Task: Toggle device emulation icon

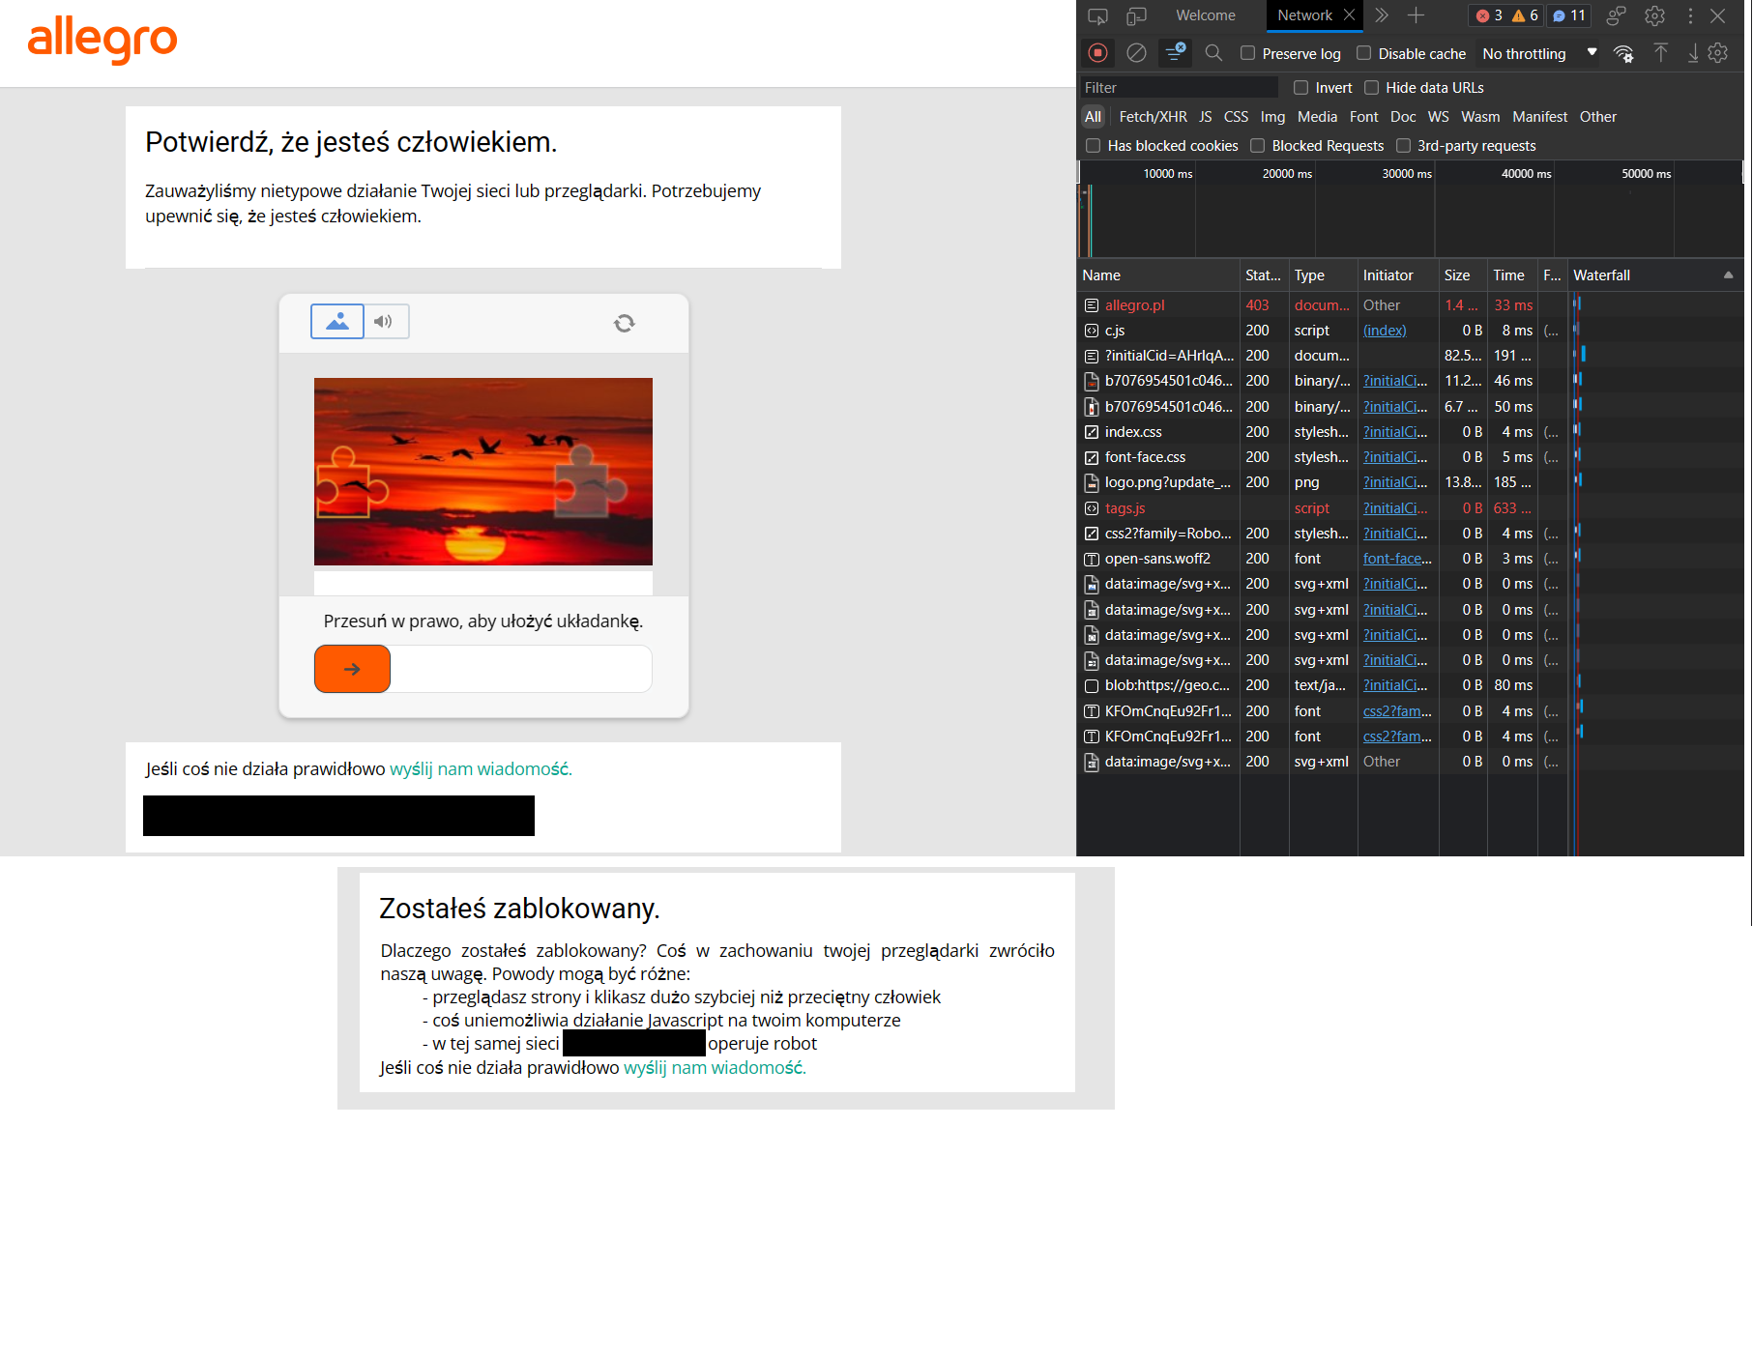Action: tap(1136, 16)
